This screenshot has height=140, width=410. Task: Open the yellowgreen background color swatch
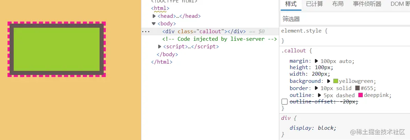click(336, 81)
